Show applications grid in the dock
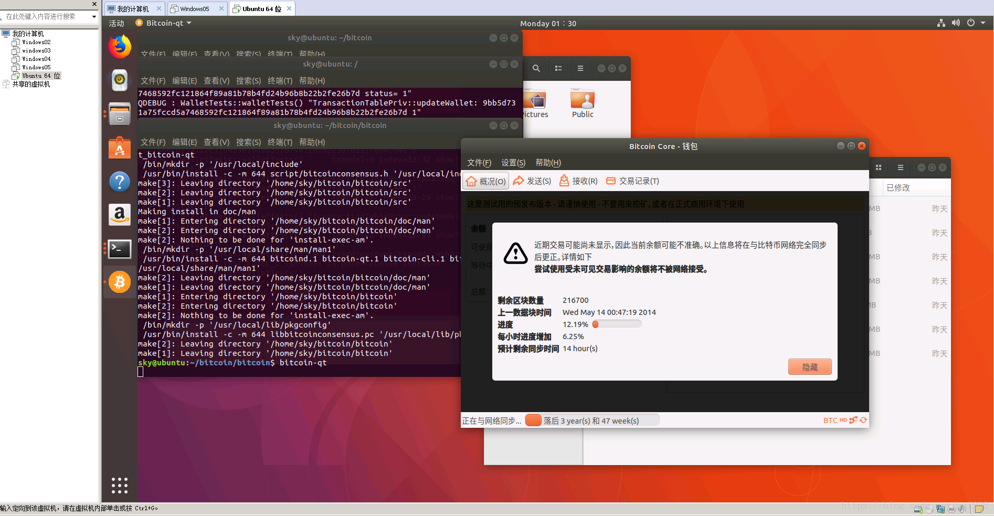 [120, 485]
